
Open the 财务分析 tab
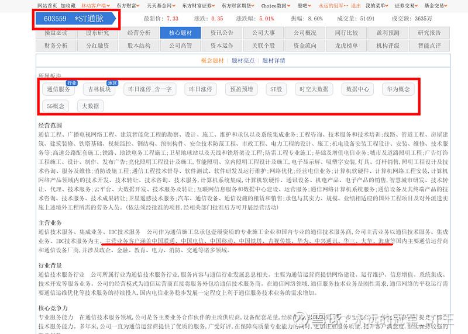coord(56,46)
